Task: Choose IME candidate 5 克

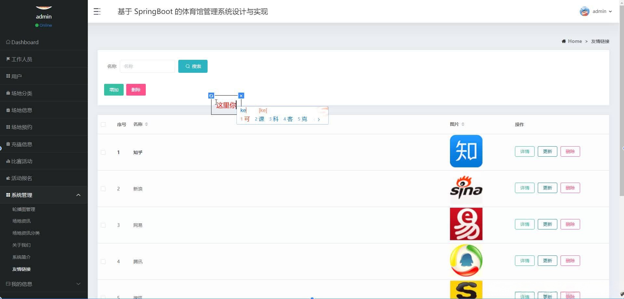Action: pos(303,119)
